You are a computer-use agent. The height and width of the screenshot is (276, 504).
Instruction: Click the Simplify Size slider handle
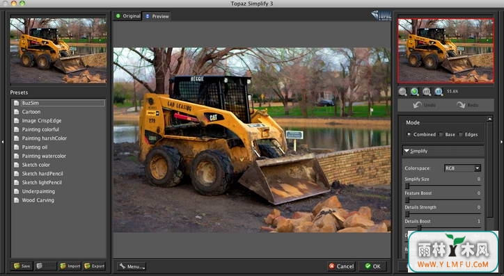pyautogui.click(x=407, y=186)
